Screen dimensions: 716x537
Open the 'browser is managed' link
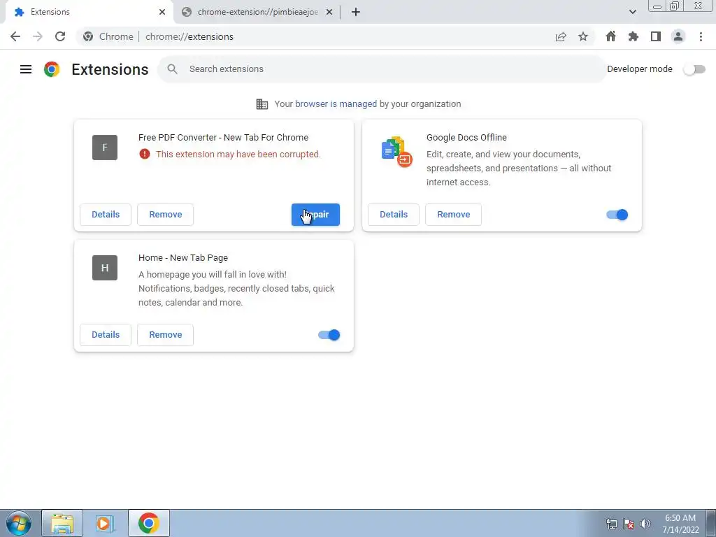pyautogui.click(x=336, y=104)
